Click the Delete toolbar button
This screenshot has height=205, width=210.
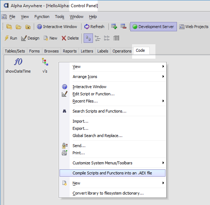tap(70, 38)
